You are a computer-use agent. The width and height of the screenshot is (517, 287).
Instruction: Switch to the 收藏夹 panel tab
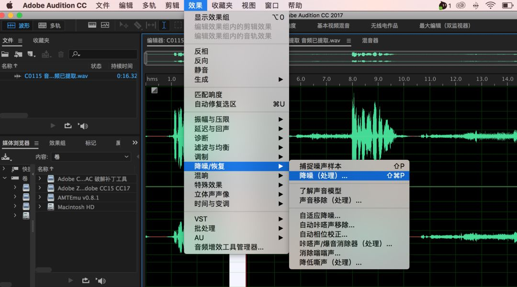41,41
